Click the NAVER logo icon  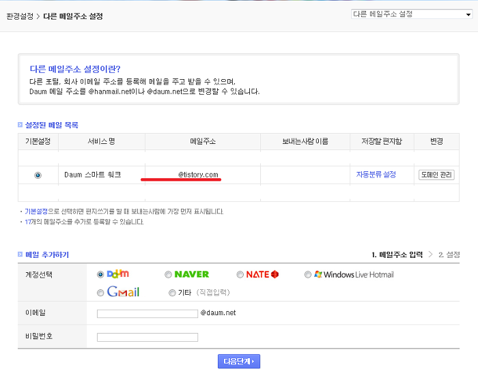192,274
